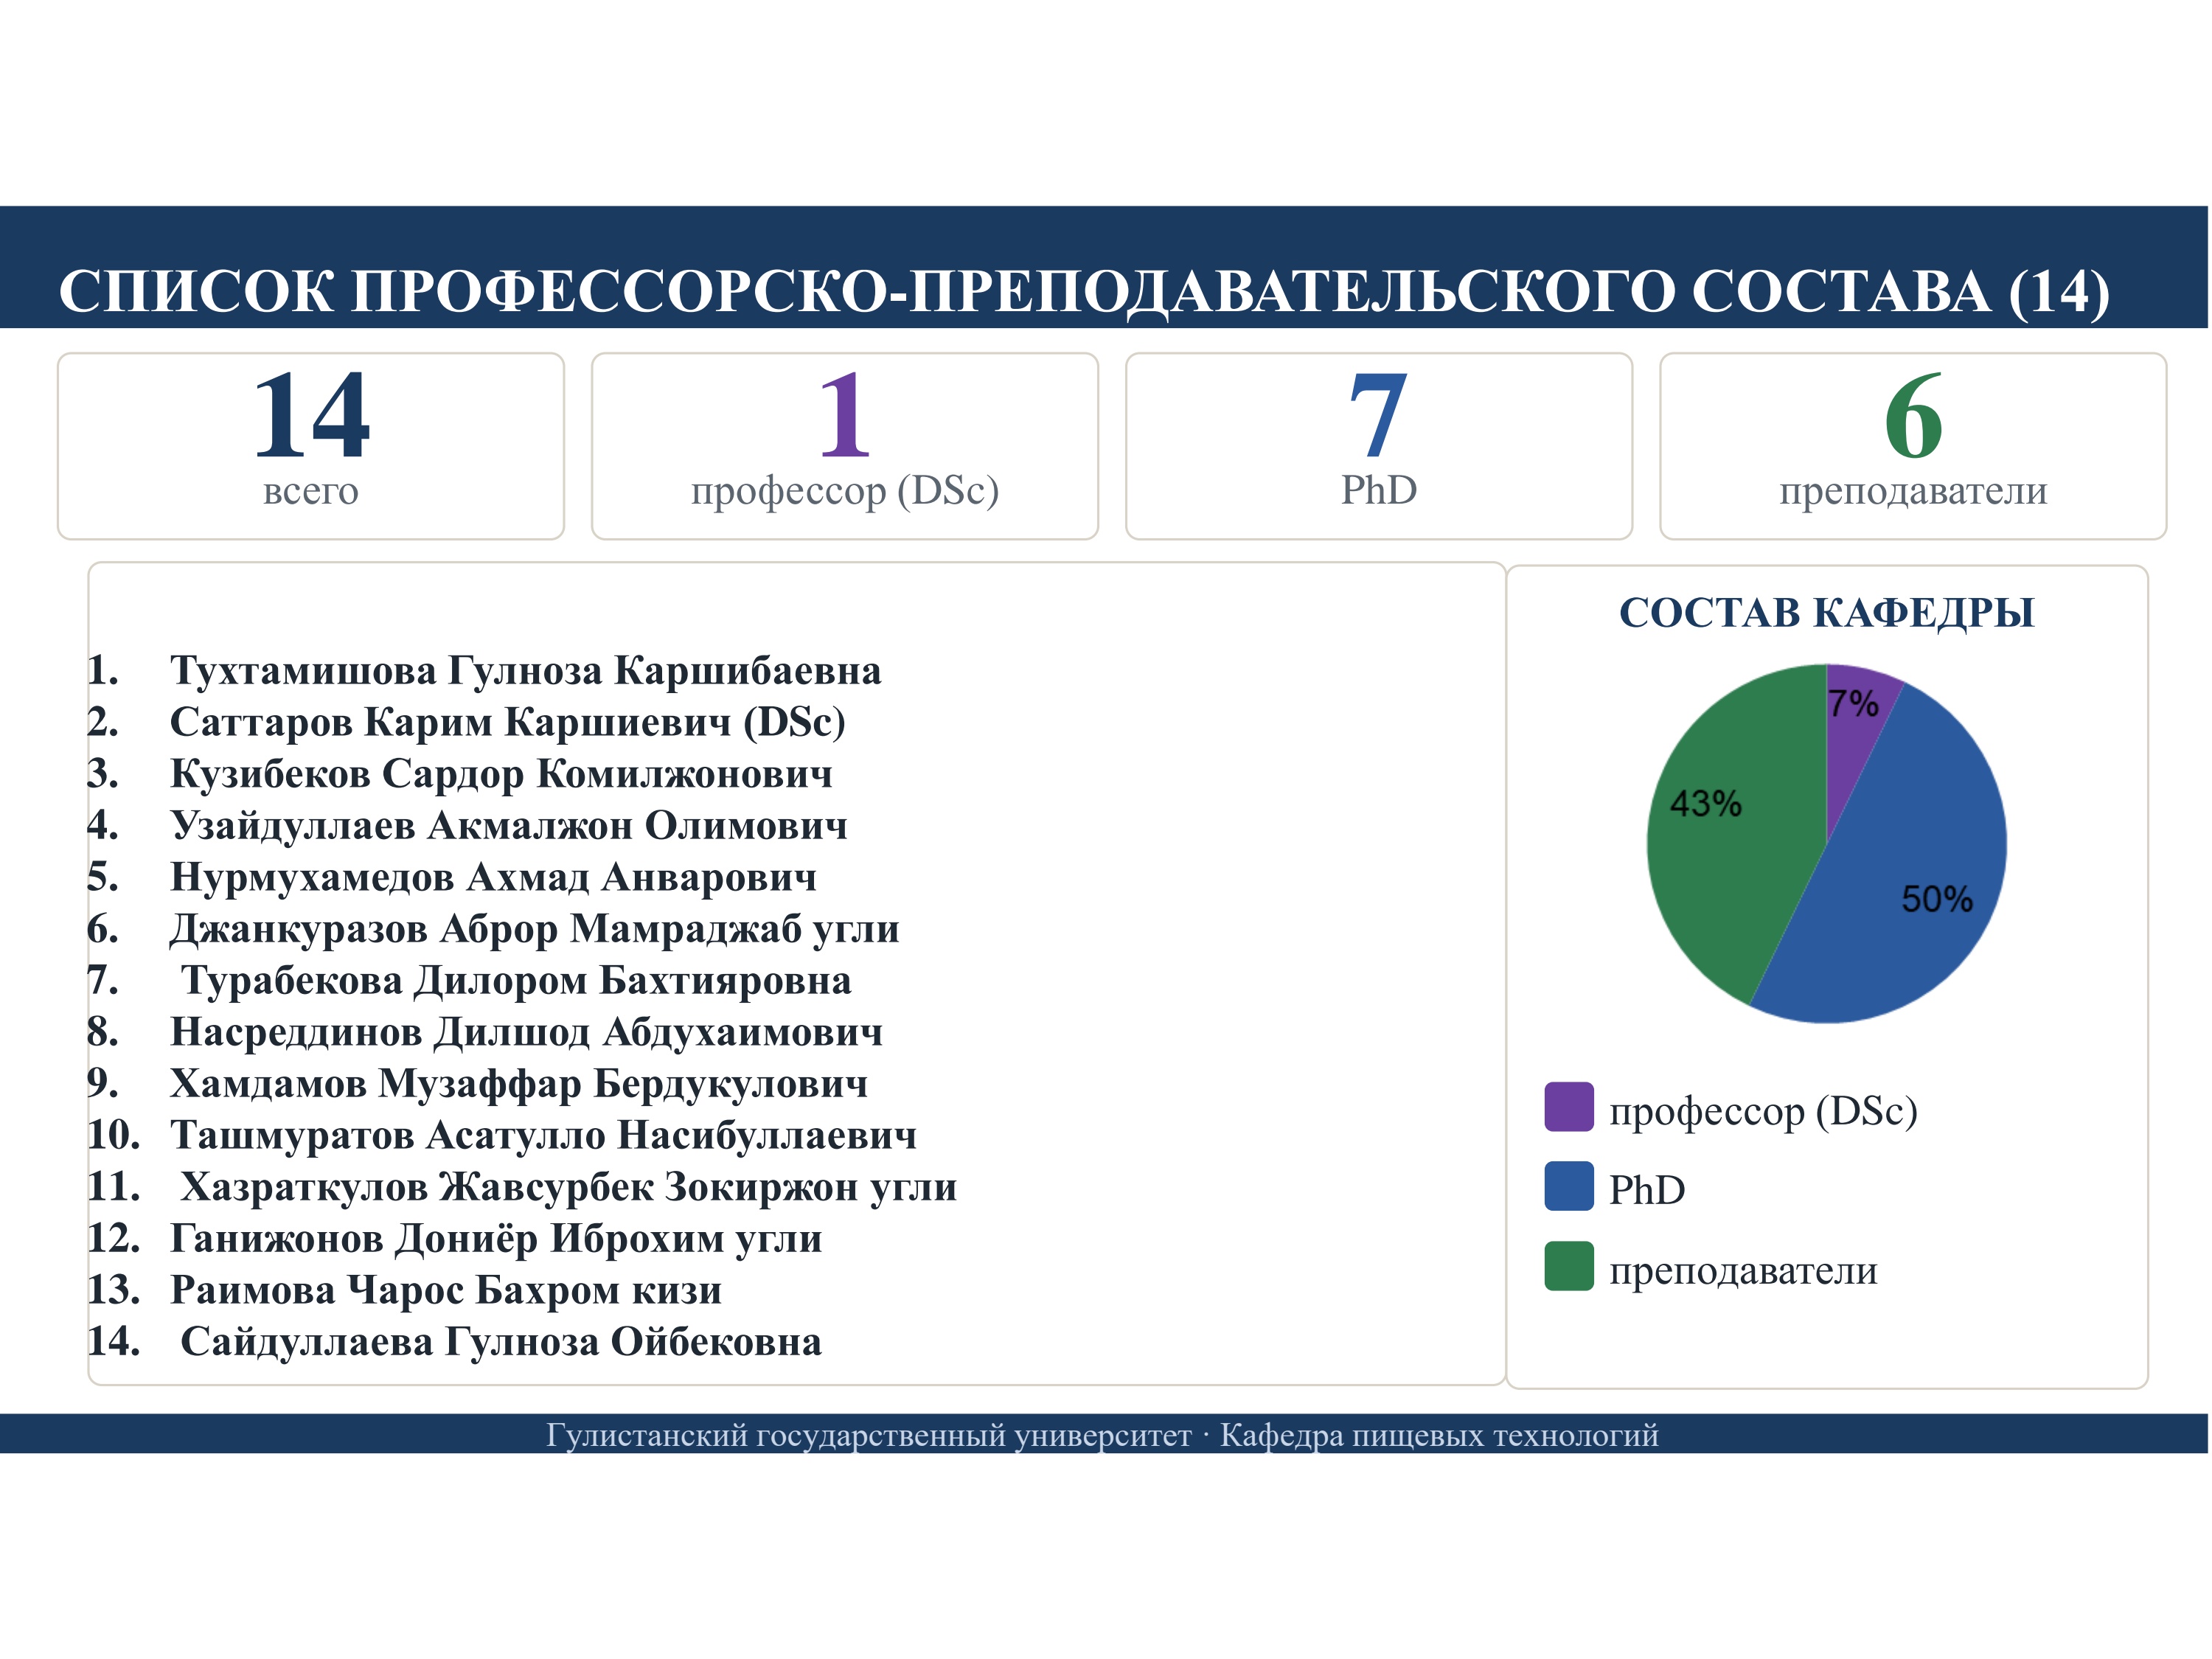This screenshot has height=1659, width=2212.
Task: Select the name 'Нурмухамедов Ахмад Анварович'
Action: pyautogui.click(x=493, y=877)
